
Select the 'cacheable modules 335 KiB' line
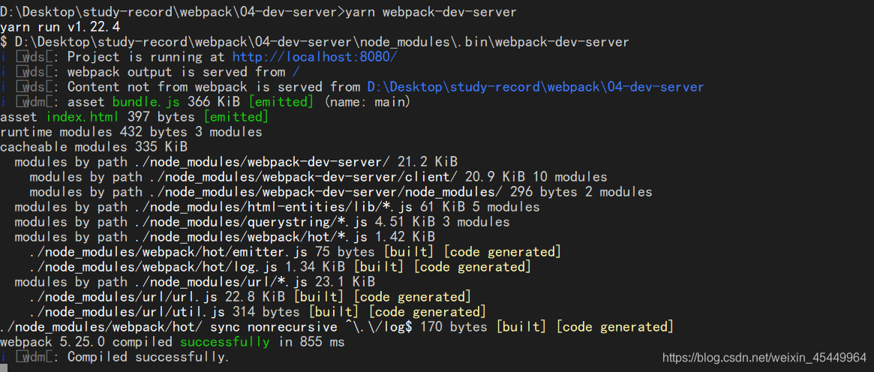click(x=94, y=147)
